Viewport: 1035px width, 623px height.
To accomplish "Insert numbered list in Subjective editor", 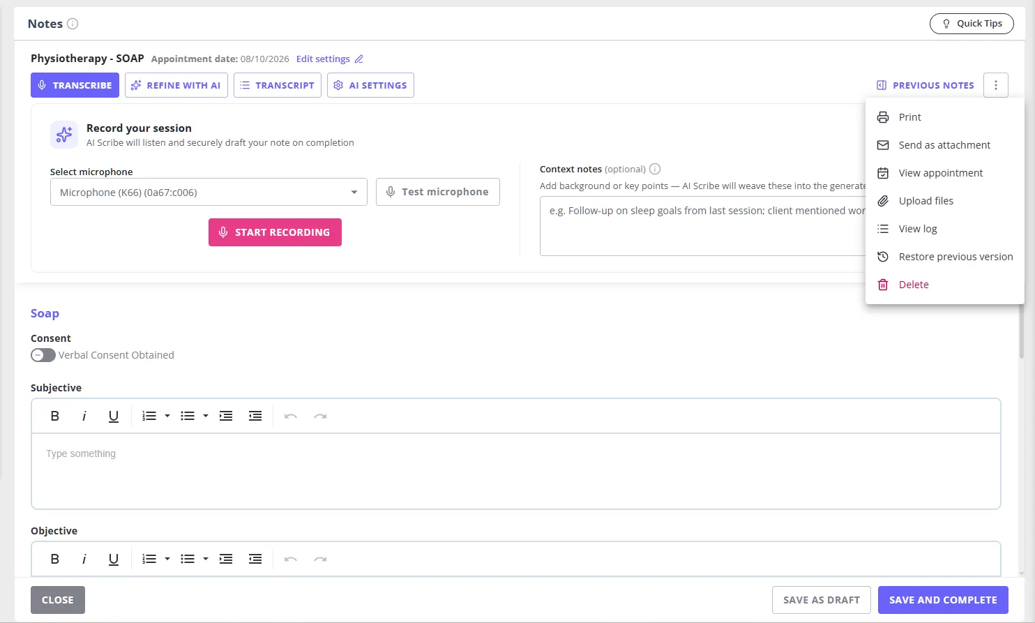I will [x=149, y=416].
